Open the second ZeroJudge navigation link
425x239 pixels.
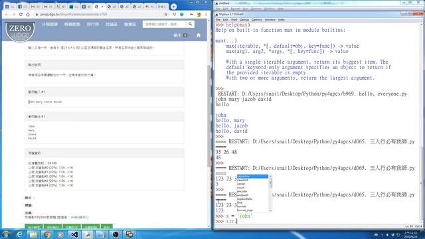(72, 25)
